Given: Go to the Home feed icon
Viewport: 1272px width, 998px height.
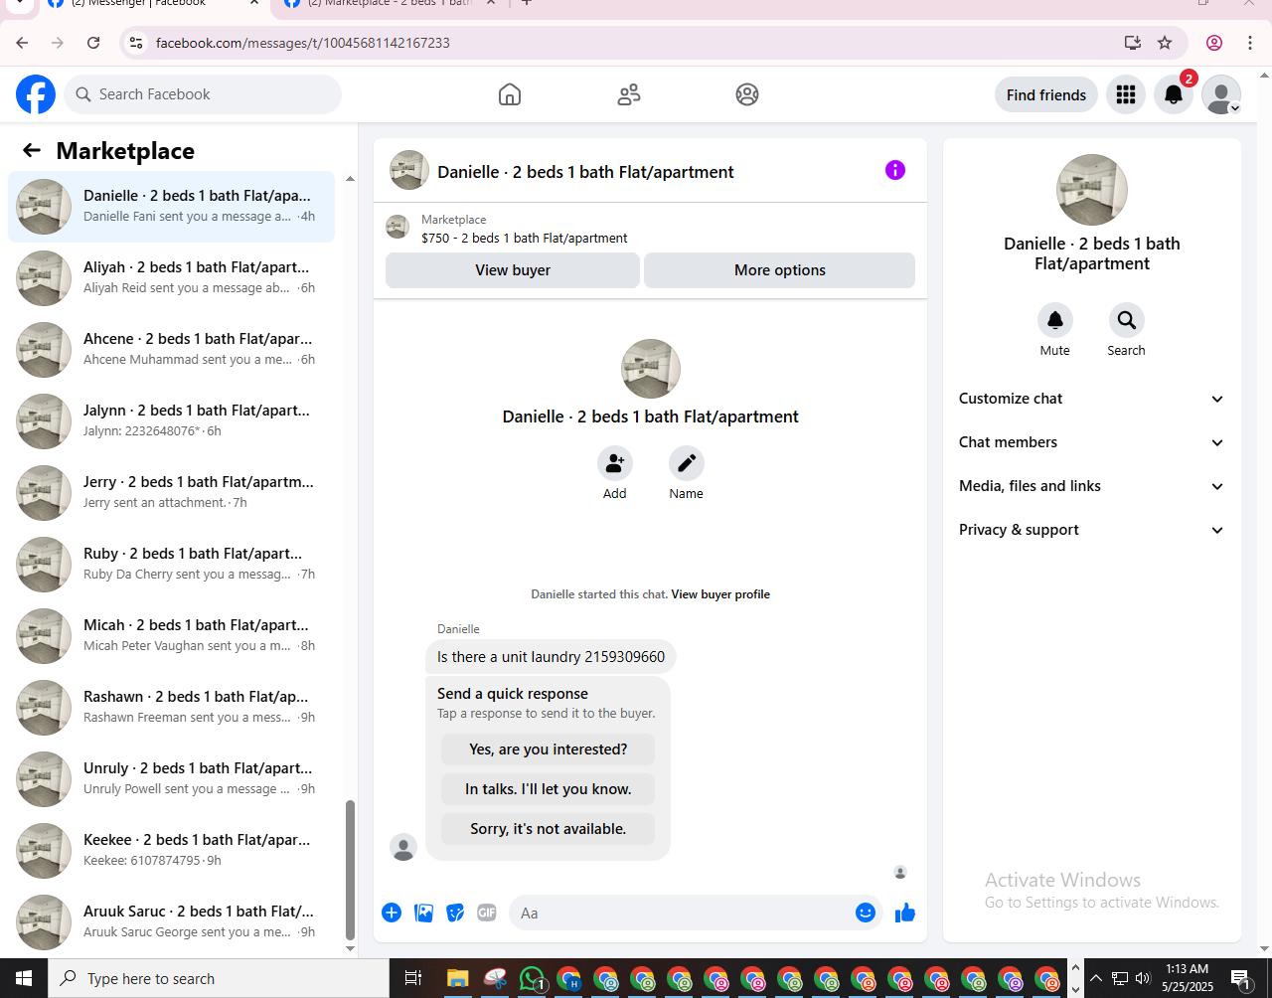Looking at the screenshot, I should click(510, 94).
